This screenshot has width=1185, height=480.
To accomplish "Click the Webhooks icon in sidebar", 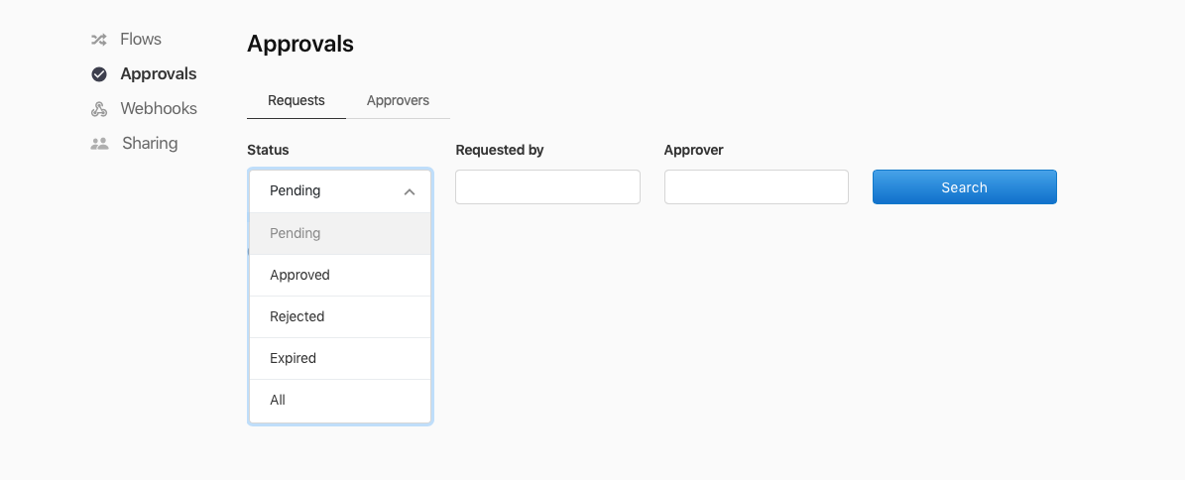I will coord(99,109).
